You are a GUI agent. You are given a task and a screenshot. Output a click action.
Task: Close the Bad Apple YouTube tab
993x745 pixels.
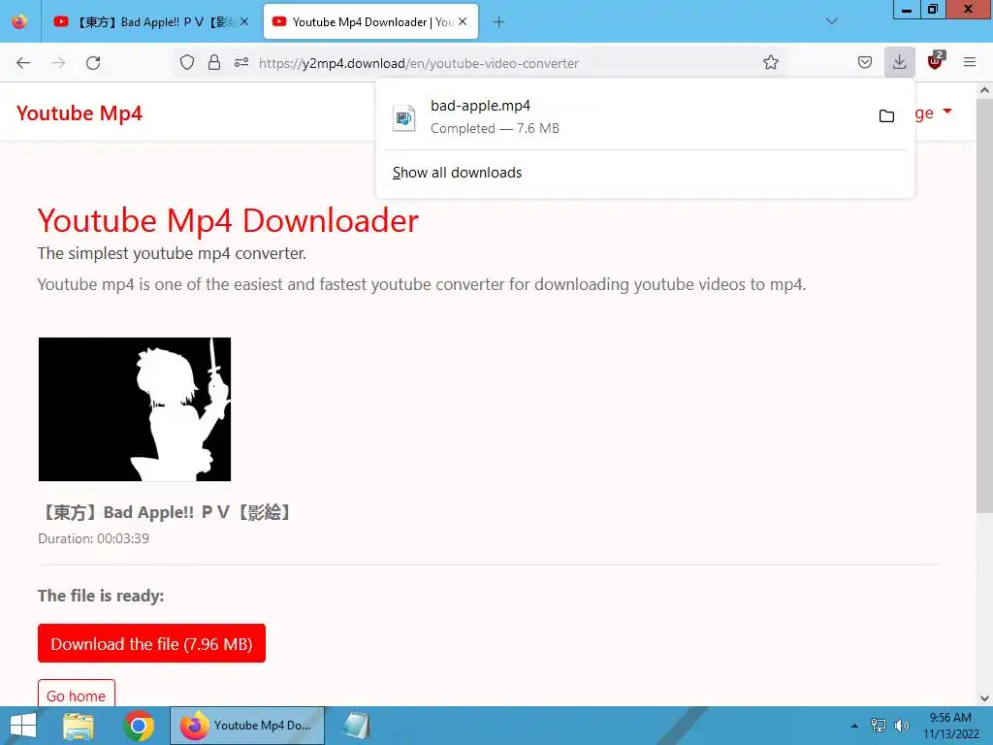coord(243,21)
